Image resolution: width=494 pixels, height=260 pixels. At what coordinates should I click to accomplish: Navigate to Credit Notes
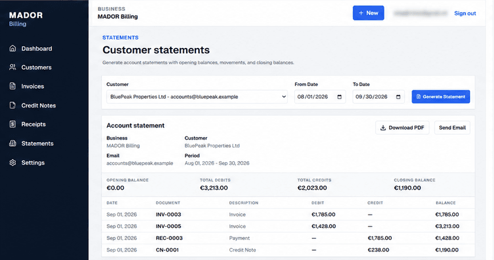tap(38, 106)
